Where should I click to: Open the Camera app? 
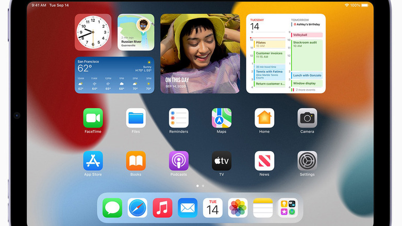click(307, 118)
